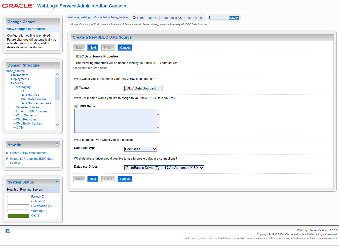Minimize the System Status panel
339x246 pixels.
[57, 181]
